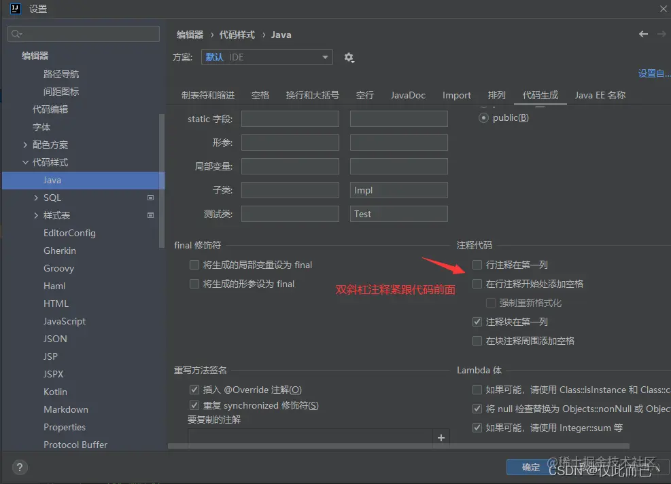This screenshot has height=484, width=671.
Task: Select Java in settings tree
Action: (x=84, y=181)
